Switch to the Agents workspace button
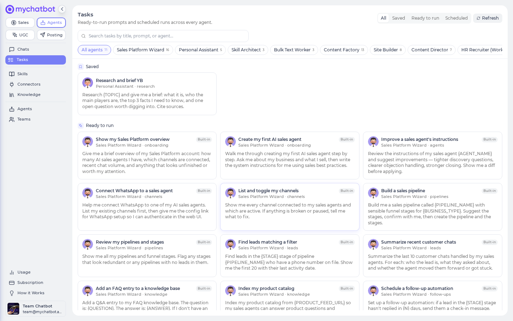513x321 pixels. click(51, 22)
